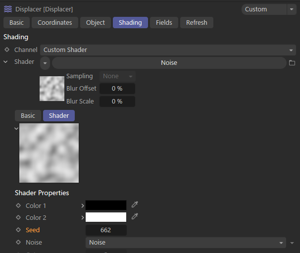The image size is (300, 253).
Task: Toggle the Channel keyframe diamond
Action: point(7,50)
